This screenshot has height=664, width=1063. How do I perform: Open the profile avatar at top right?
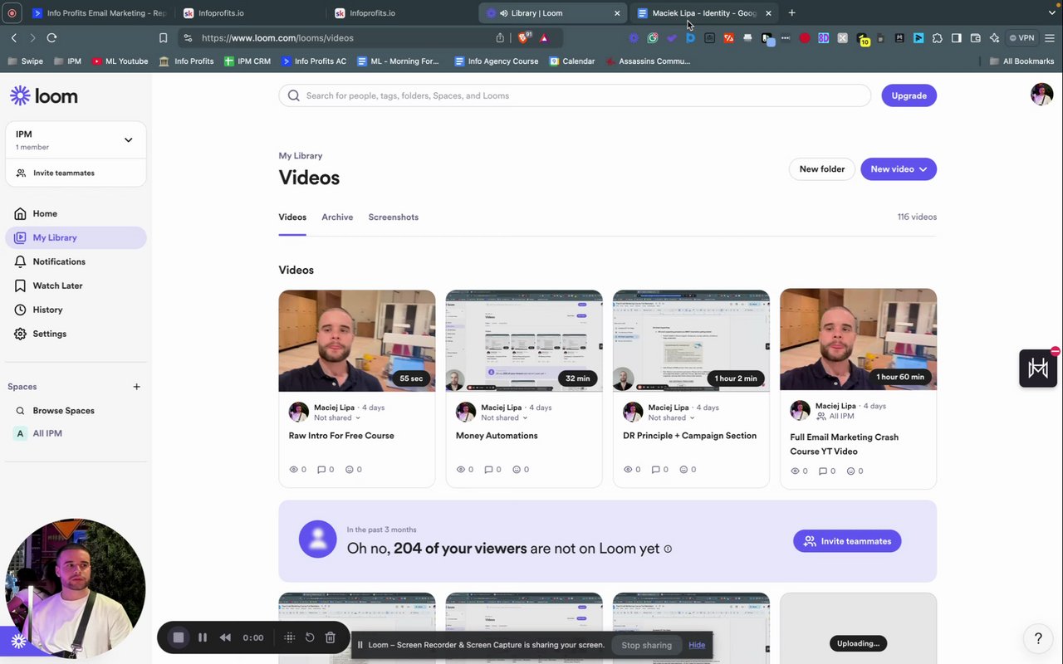[x=1041, y=95]
